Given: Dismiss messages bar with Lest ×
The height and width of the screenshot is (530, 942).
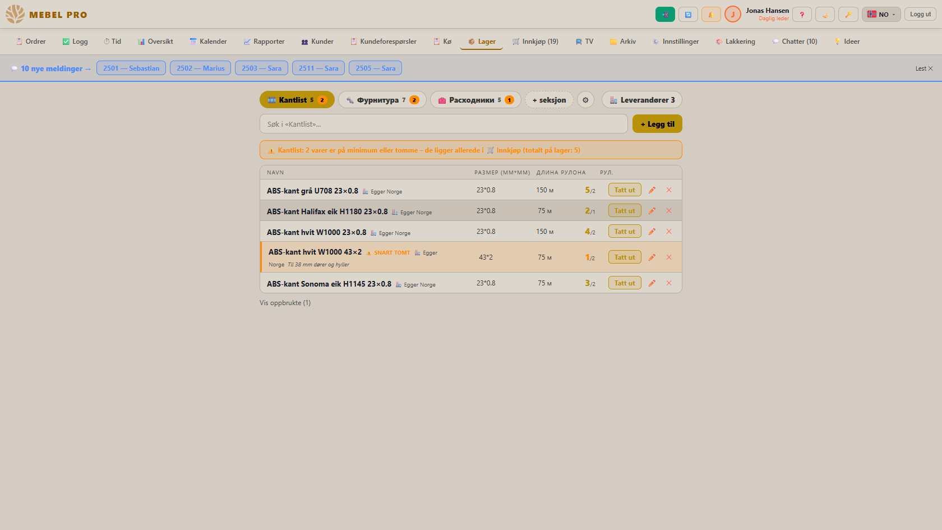Looking at the screenshot, I should coord(924,68).
